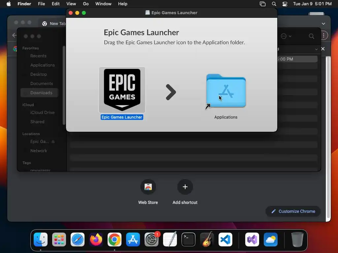
Task: Open the App Store dock icon
Action: [133, 239]
